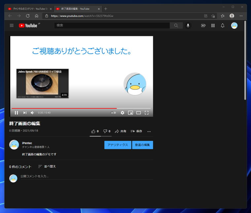251x213 pixels.
Task: Seek on the red video progress bar
Action: [81, 108]
